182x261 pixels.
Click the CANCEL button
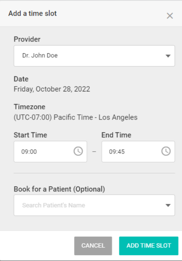[93, 246]
